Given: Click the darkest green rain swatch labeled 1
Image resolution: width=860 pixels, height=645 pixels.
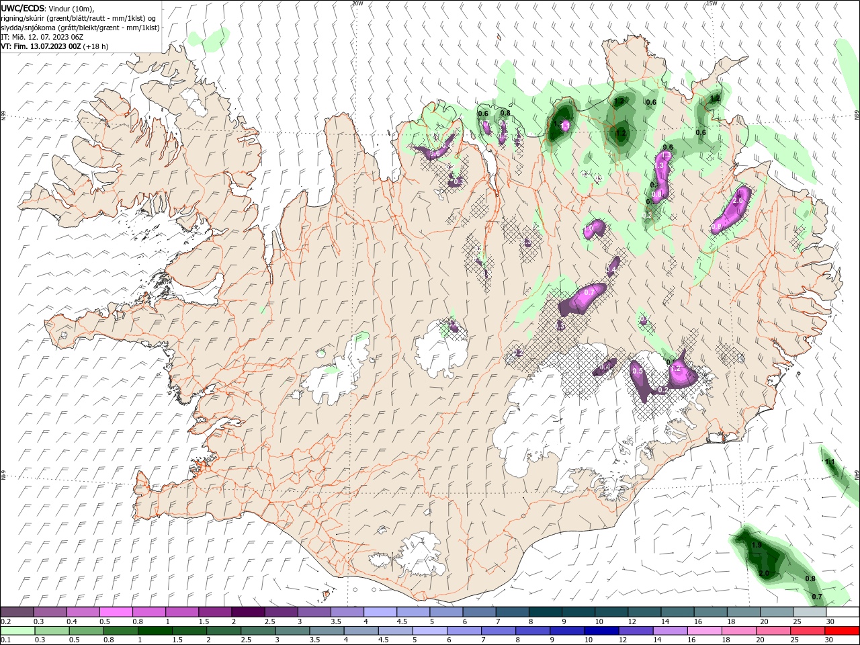Looking at the screenshot, I should pyautogui.click(x=155, y=631).
